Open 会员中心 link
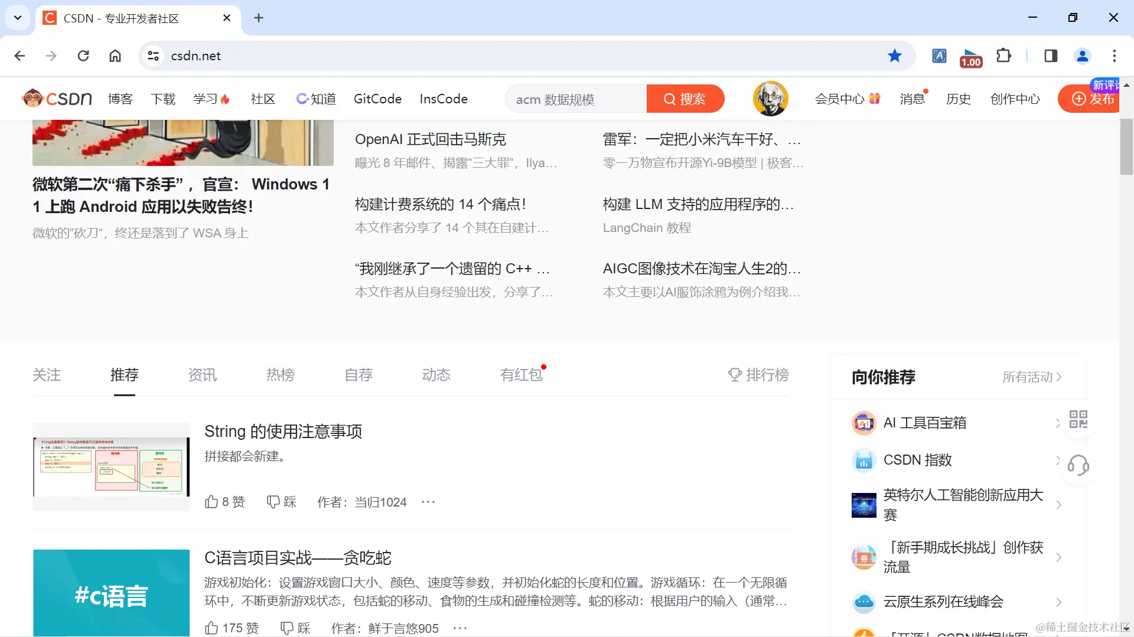This screenshot has width=1134, height=637. [848, 99]
